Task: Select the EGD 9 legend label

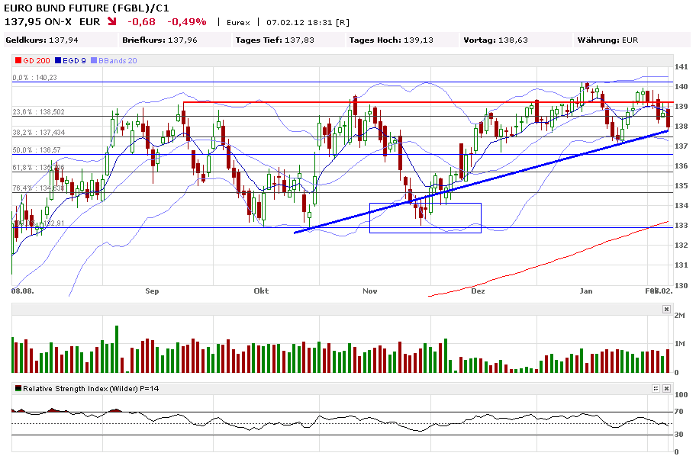Action: coord(74,61)
